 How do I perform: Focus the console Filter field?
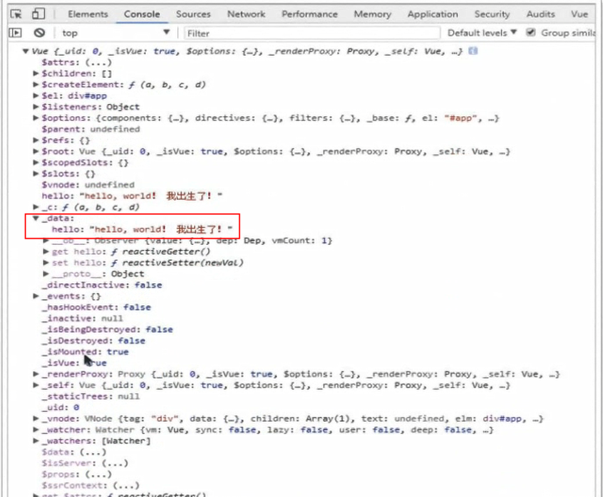311,33
